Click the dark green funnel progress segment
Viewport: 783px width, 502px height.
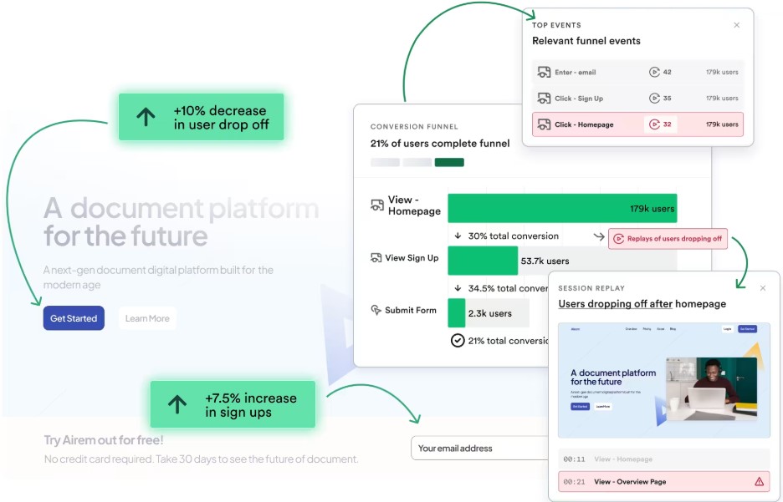point(449,162)
